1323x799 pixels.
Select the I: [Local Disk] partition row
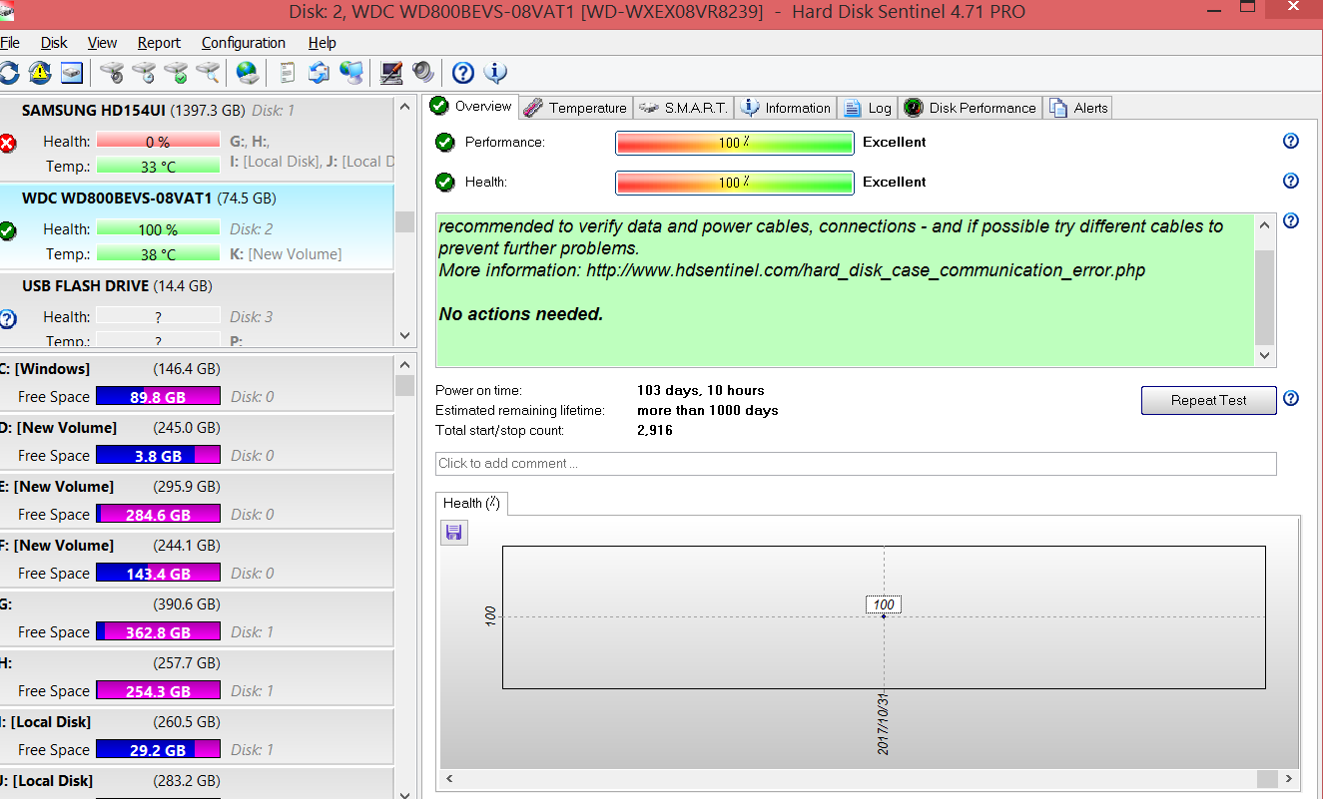[197, 735]
